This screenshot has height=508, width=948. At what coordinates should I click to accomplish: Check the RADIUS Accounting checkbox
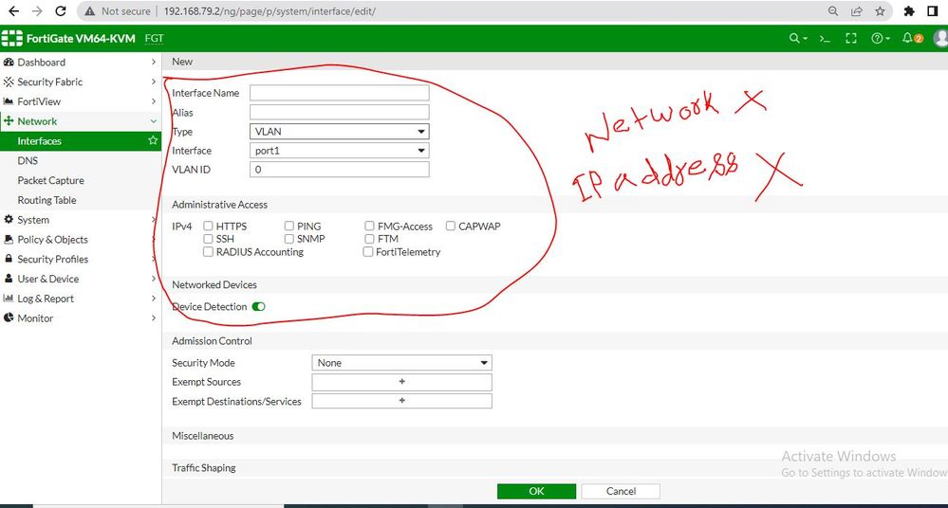coord(208,252)
